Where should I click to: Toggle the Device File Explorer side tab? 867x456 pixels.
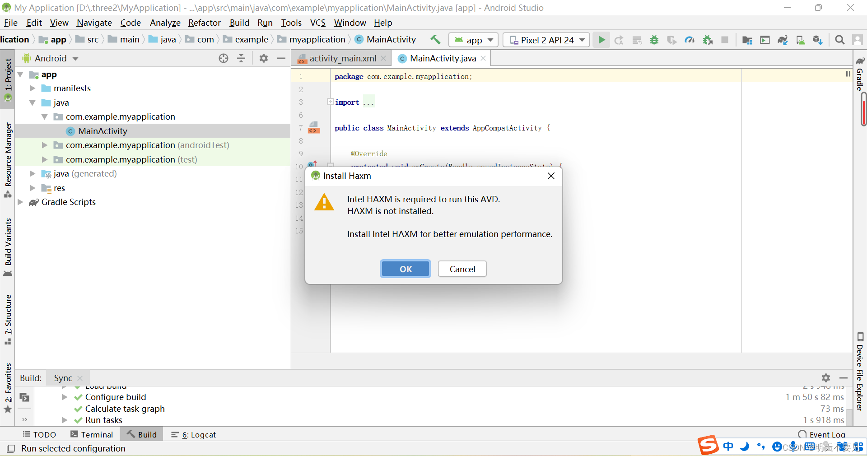click(x=860, y=372)
